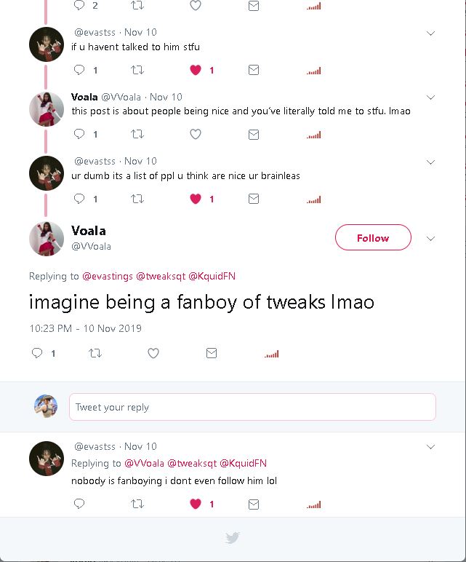This screenshot has width=466, height=562.
Task: View analytics for main Voala tweet
Action: [270, 354]
